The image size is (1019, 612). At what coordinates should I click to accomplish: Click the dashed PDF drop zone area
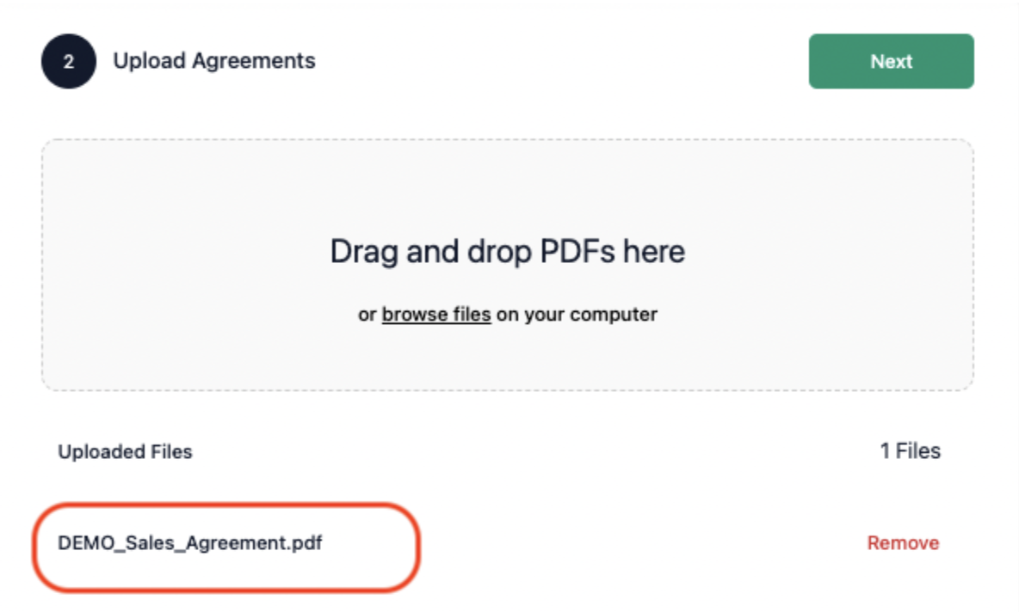click(508, 265)
